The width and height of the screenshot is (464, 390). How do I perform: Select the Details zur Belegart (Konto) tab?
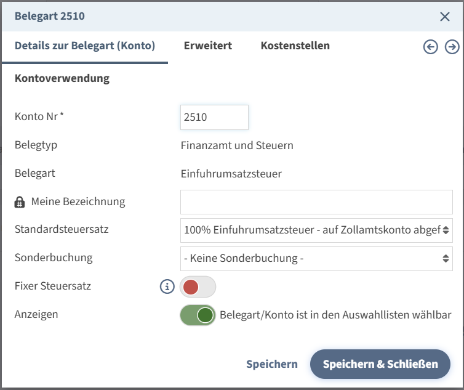[85, 46]
